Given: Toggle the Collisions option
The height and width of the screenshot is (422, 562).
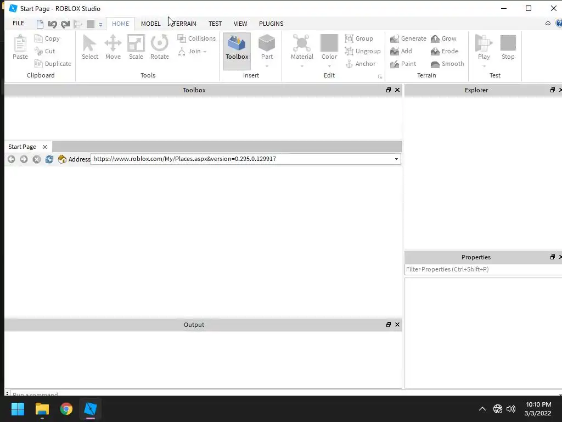Looking at the screenshot, I should [197, 38].
